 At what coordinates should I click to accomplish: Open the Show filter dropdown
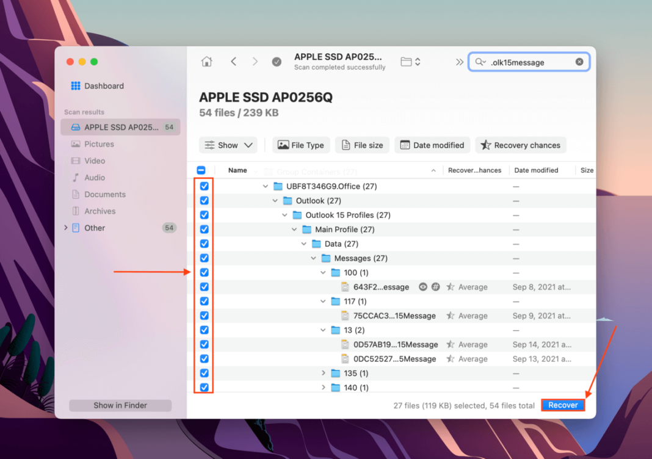click(x=228, y=145)
